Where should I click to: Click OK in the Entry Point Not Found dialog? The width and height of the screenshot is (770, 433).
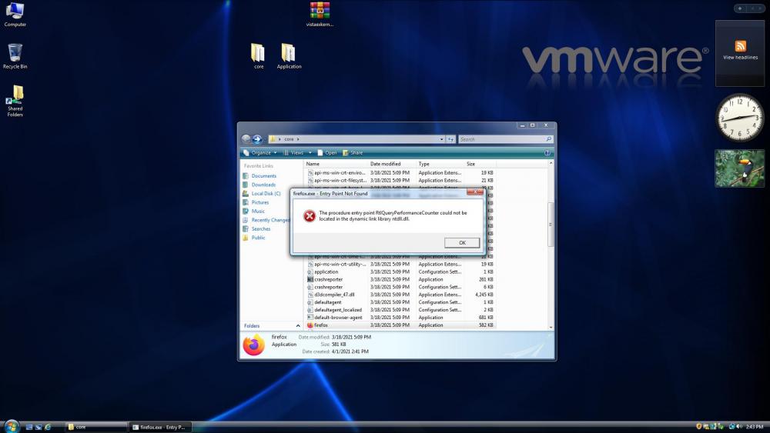[462, 242]
